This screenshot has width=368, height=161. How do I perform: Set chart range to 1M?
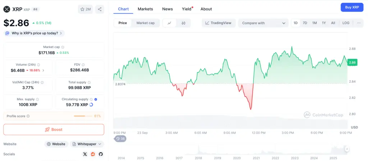click(x=314, y=23)
